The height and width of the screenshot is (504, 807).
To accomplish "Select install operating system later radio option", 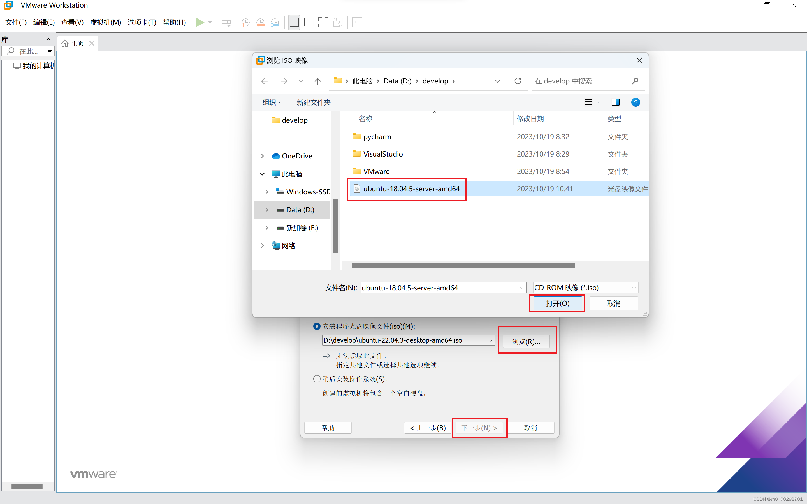I will click(316, 379).
